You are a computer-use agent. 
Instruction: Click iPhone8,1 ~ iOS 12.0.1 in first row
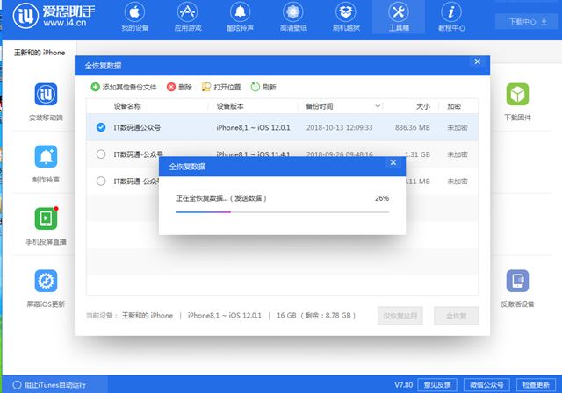253,127
